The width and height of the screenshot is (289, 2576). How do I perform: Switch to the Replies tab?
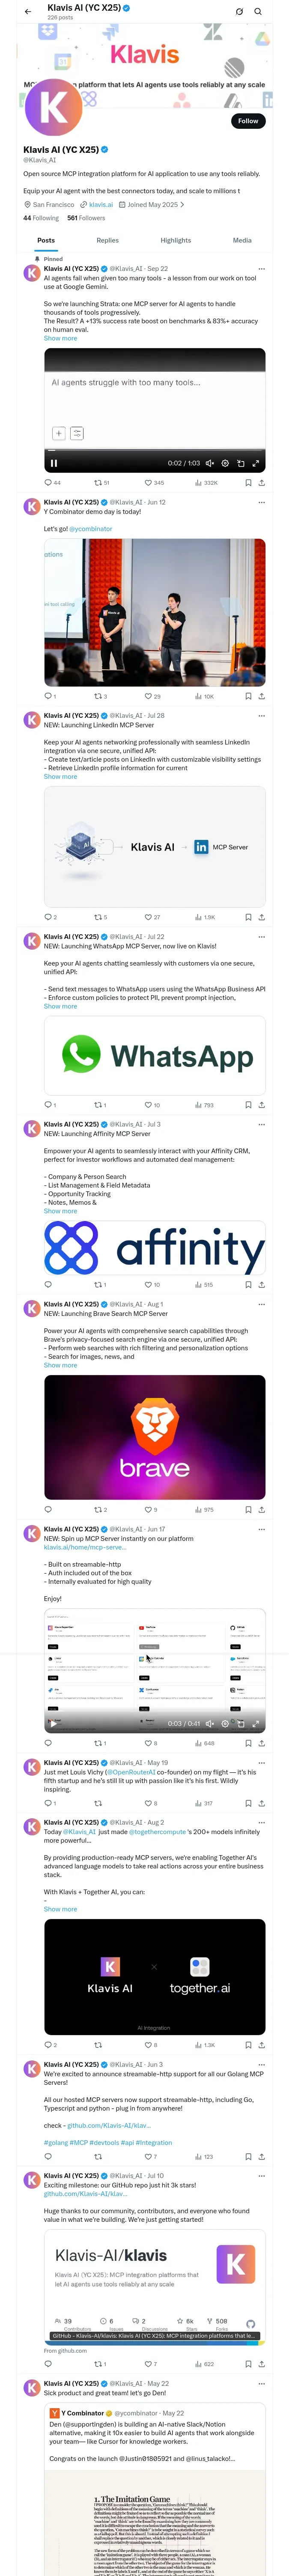coord(107,240)
